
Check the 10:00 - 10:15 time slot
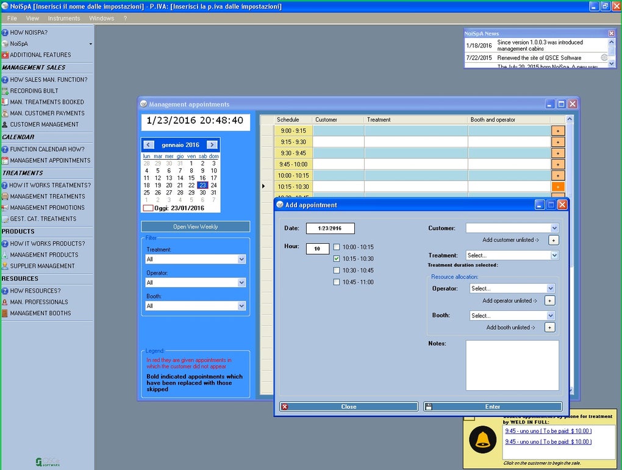(x=337, y=247)
